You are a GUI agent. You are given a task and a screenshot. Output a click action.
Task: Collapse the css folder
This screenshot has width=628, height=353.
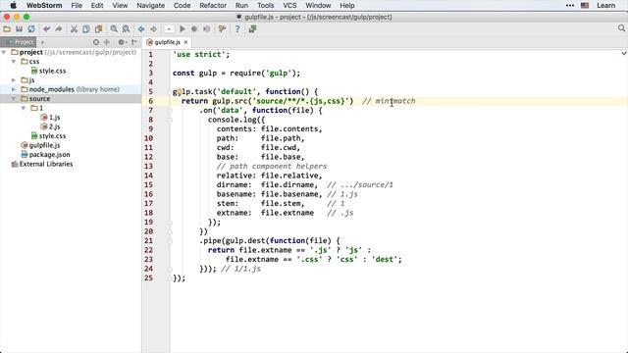pyautogui.click(x=14, y=61)
